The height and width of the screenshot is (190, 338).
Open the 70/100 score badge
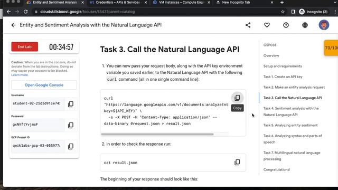point(331,48)
